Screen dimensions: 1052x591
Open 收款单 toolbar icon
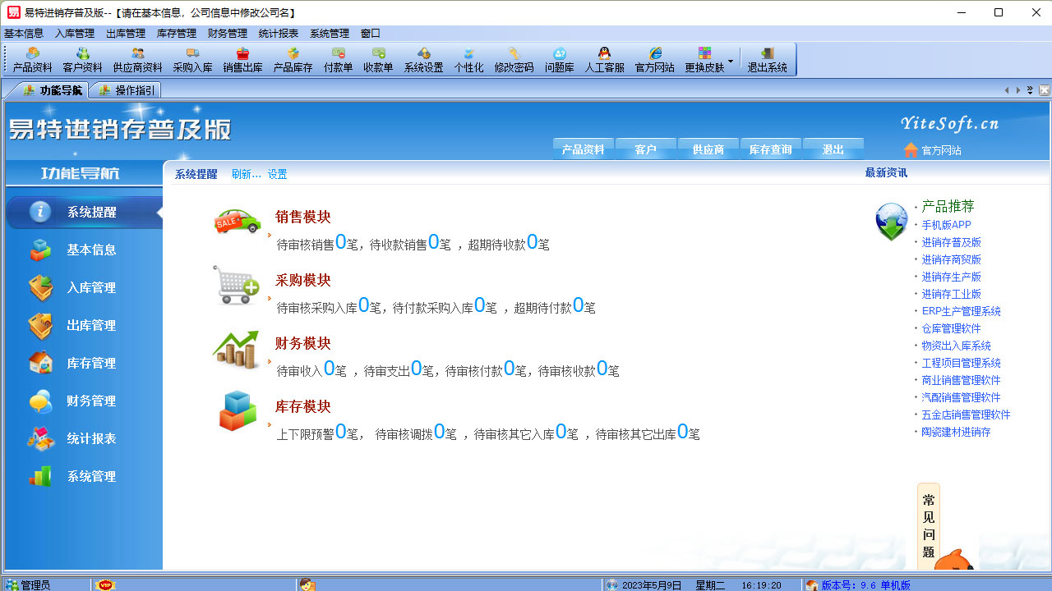379,60
